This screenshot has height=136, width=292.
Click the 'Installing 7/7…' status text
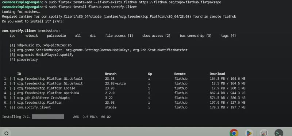click(x=16, y=117)
